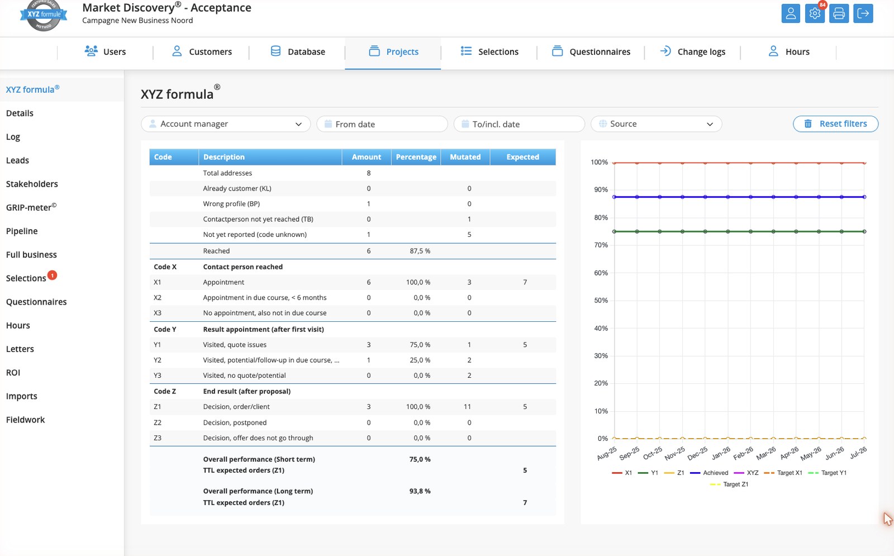Click the red badge on Selections sidebar item
The height and width of the screenshot is (556, 894).
tap(52, 275)
